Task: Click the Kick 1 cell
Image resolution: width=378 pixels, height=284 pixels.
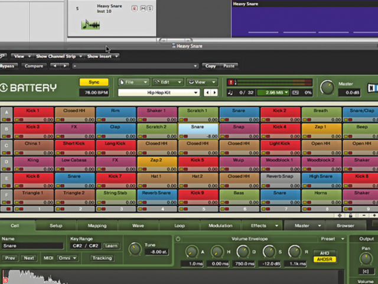Action: [x=34, y=115]
